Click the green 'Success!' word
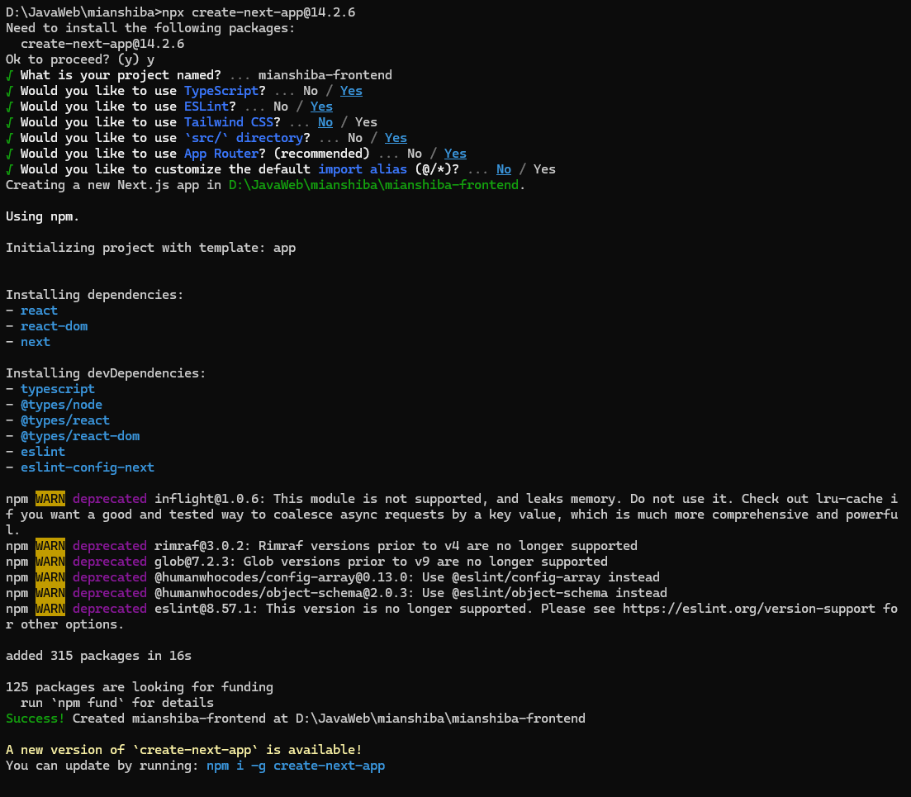The image size is (911, 797). (x=36, y=718)
